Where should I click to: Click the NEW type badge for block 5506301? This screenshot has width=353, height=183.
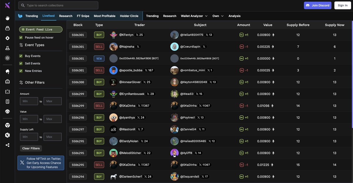tap(99, 59)
